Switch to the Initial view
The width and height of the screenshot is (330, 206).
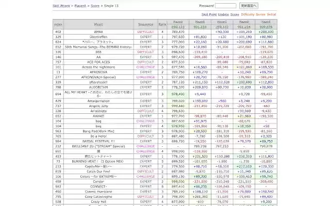click(272, 14)
